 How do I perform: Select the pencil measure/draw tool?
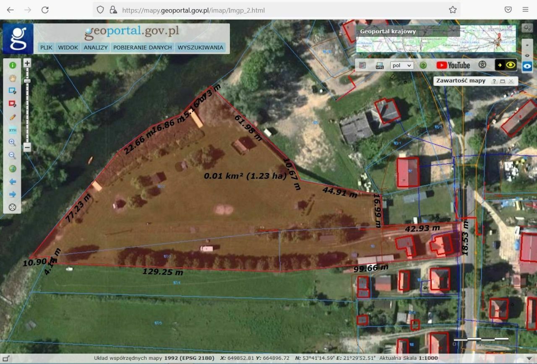(13, 117)
